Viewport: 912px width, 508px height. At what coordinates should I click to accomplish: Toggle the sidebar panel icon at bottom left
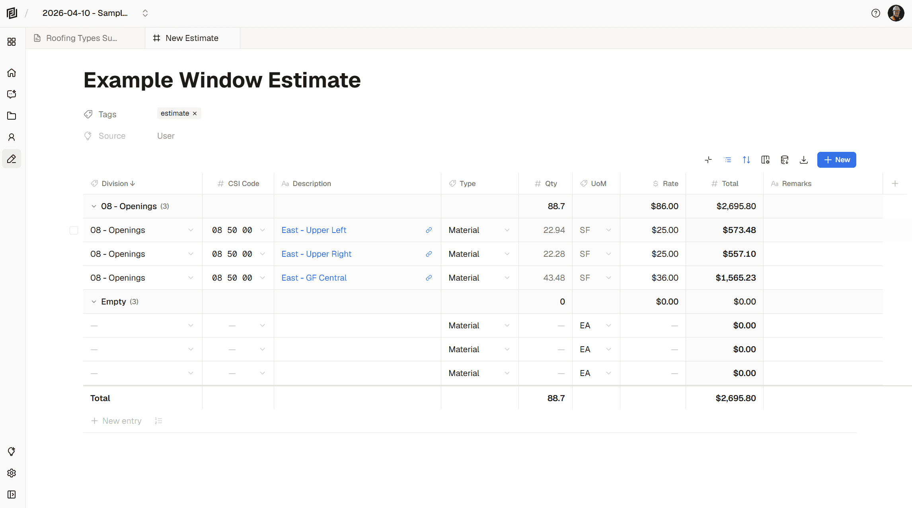tap(12, 494)
